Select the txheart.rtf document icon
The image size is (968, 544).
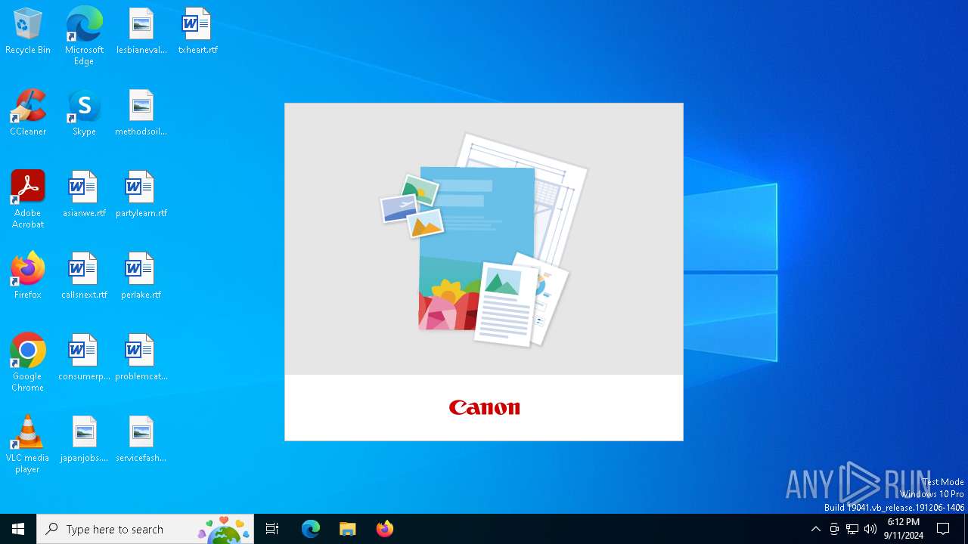click(x=197, y=31)
